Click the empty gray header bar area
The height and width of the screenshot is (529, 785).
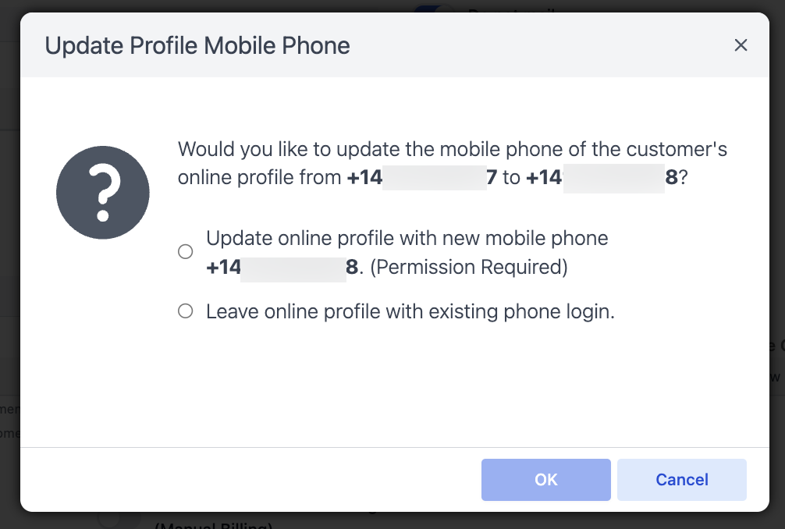pos(541,45)
